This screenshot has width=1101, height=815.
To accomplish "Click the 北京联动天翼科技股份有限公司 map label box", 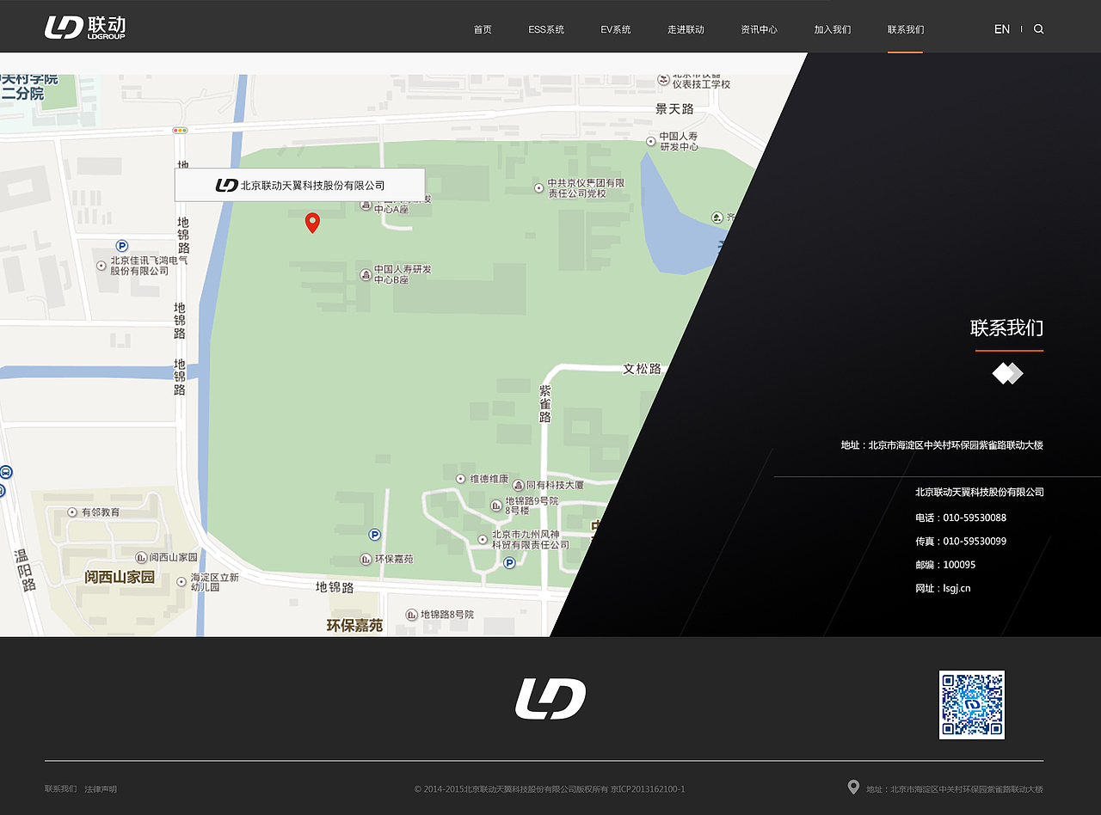I will (299, 185).
